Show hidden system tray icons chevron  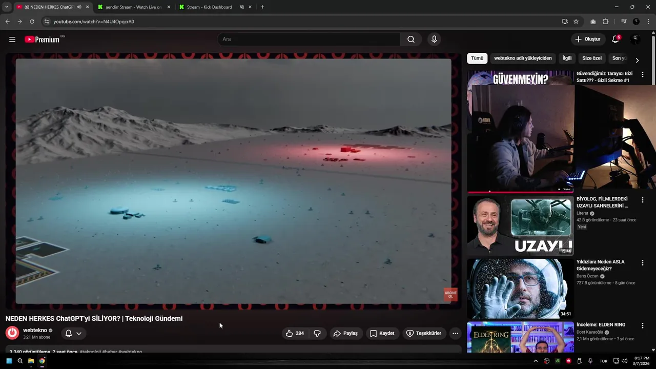[x=536, y=361]
